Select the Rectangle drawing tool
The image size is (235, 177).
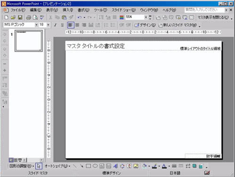point(89,166)
